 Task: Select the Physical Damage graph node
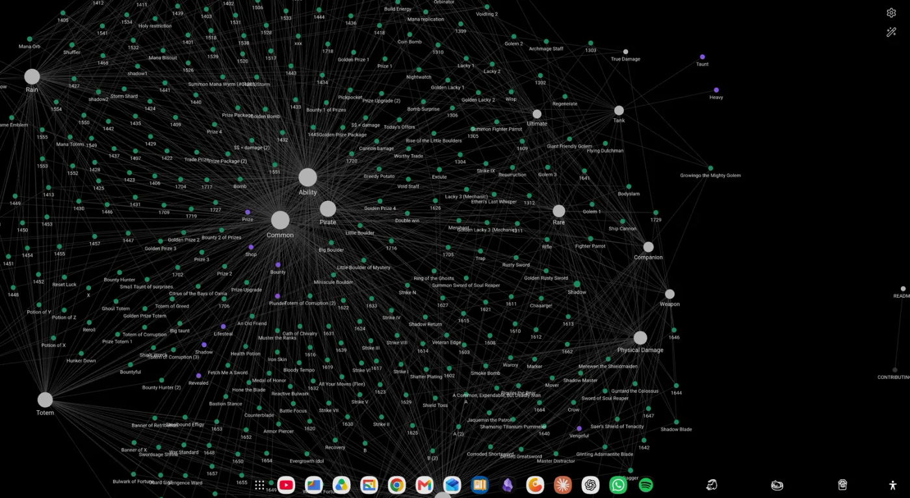[x=640, y=337]
